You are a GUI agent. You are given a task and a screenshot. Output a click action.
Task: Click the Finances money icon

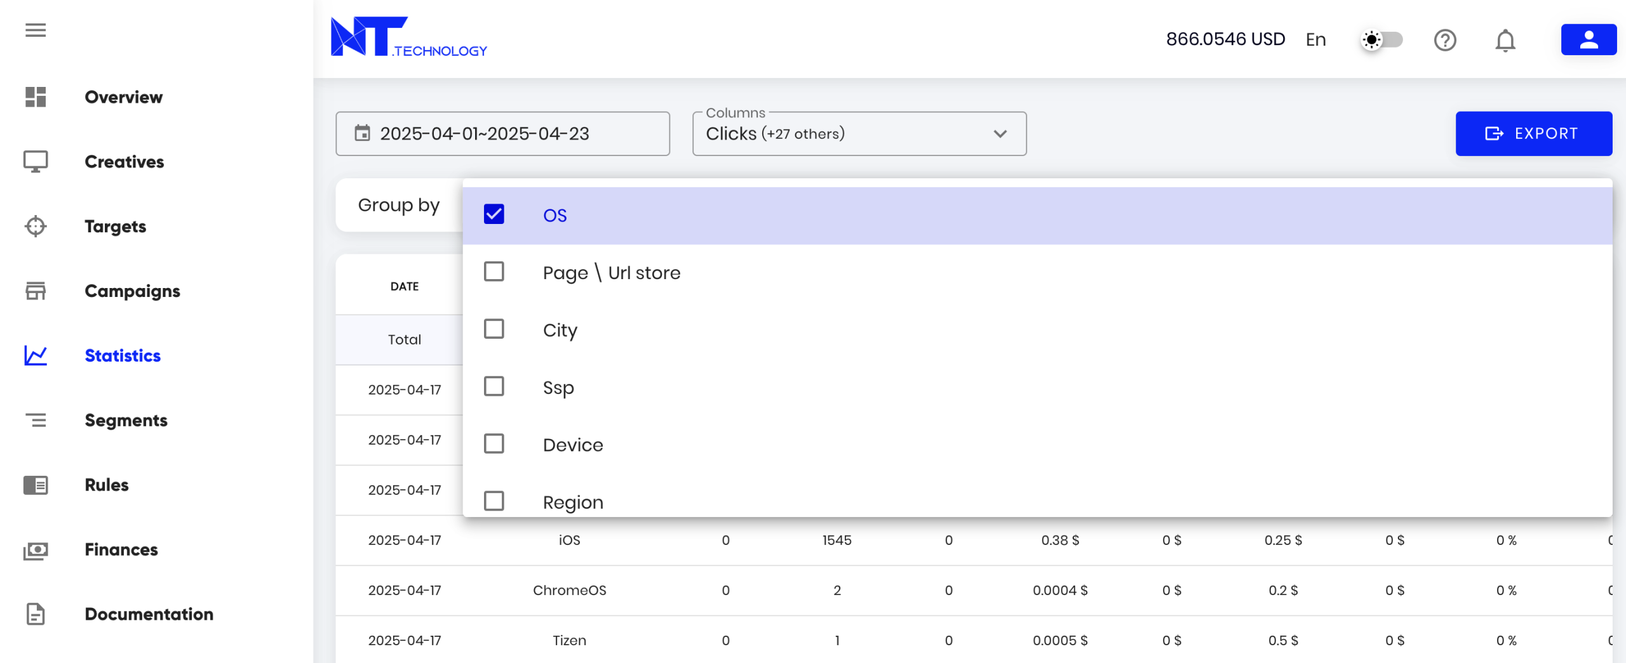pos(36,549)
